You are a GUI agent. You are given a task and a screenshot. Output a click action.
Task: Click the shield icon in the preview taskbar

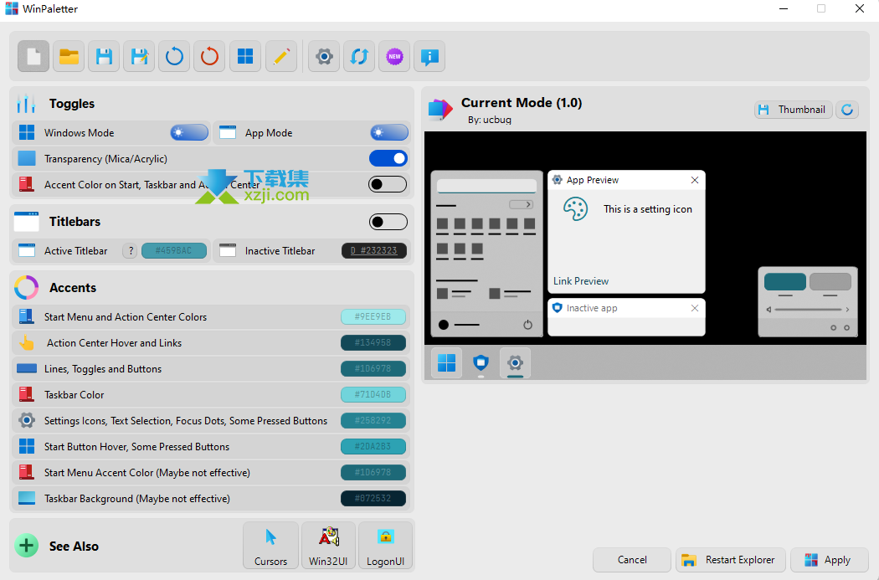[481, 362]
